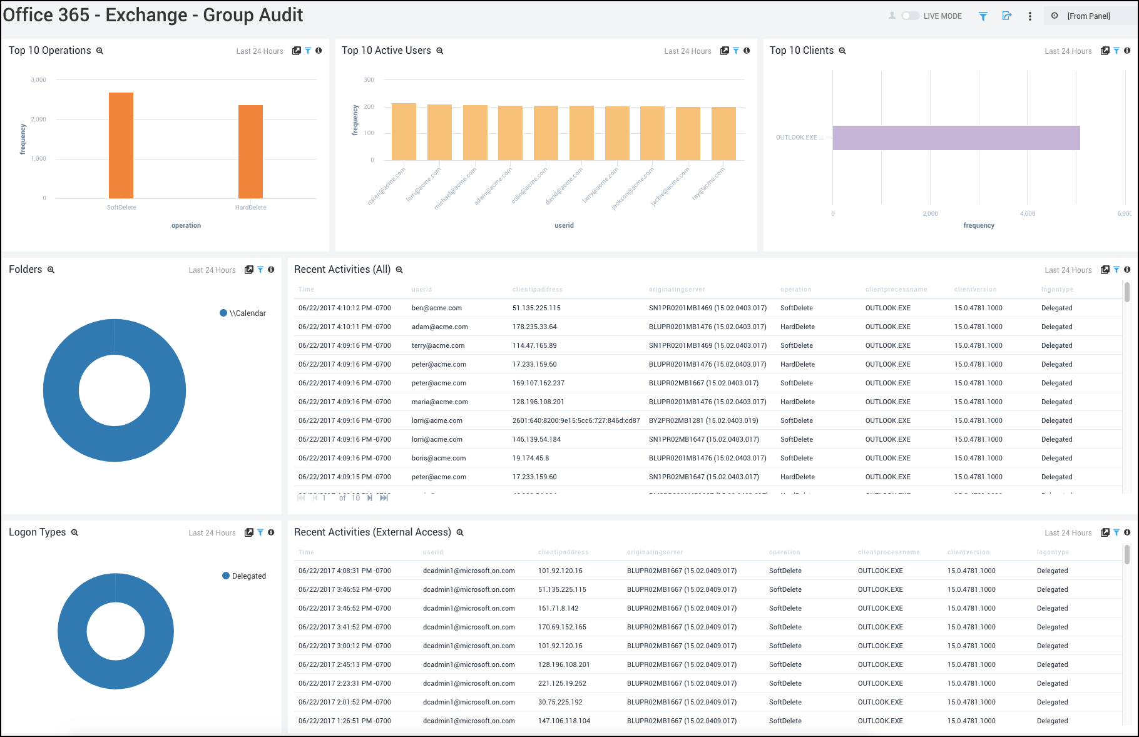The width and height of the screenshot is (1139, 737).
Task: Open the filter icon on the dashboard toolbar
Action: 983,16
